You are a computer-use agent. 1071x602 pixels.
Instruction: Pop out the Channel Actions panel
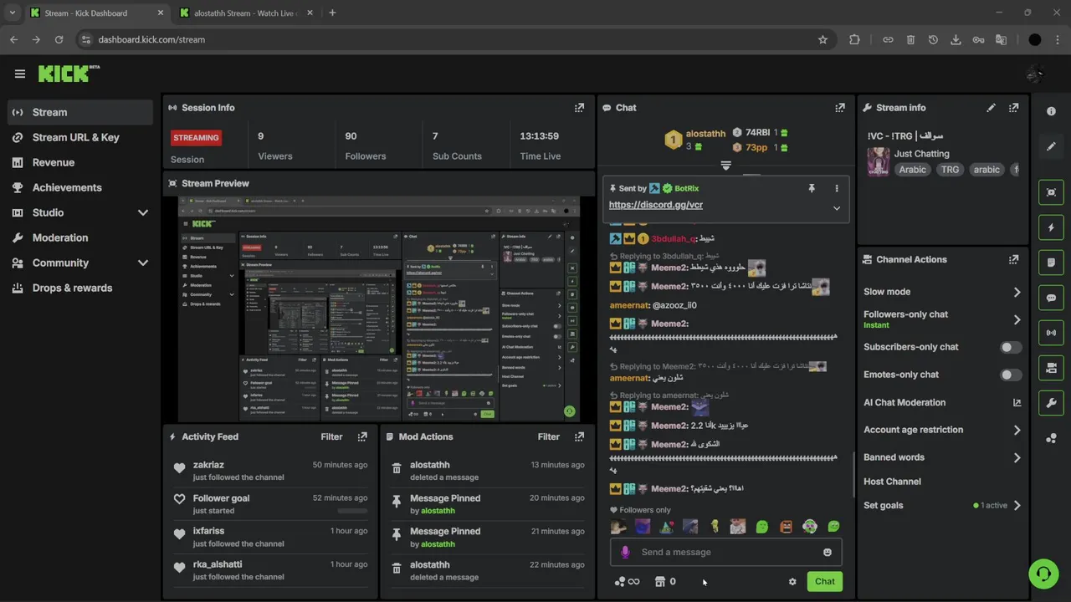pyautogui.click(x=1014, y=260)
